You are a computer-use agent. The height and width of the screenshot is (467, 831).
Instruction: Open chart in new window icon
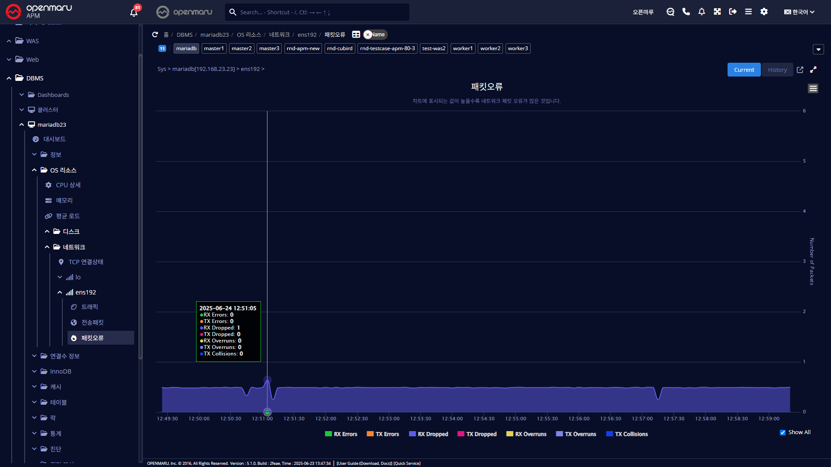click(x=800, y=70)
